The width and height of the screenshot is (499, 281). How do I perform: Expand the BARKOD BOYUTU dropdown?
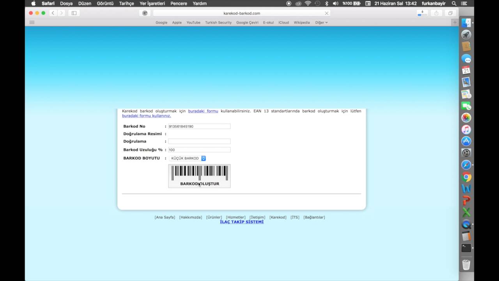(187, 158)
